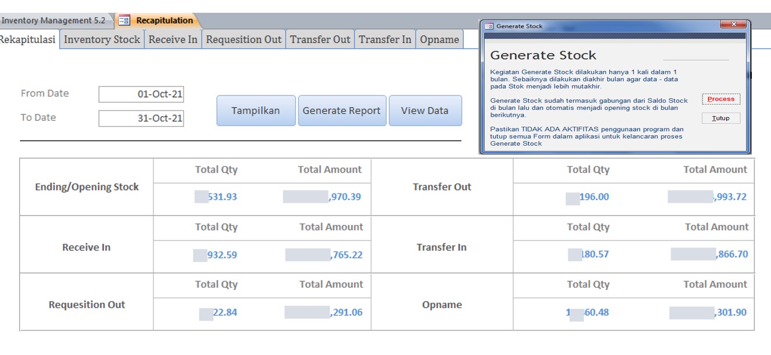Switch to the Inventory Management 5.2 tab

54,20
